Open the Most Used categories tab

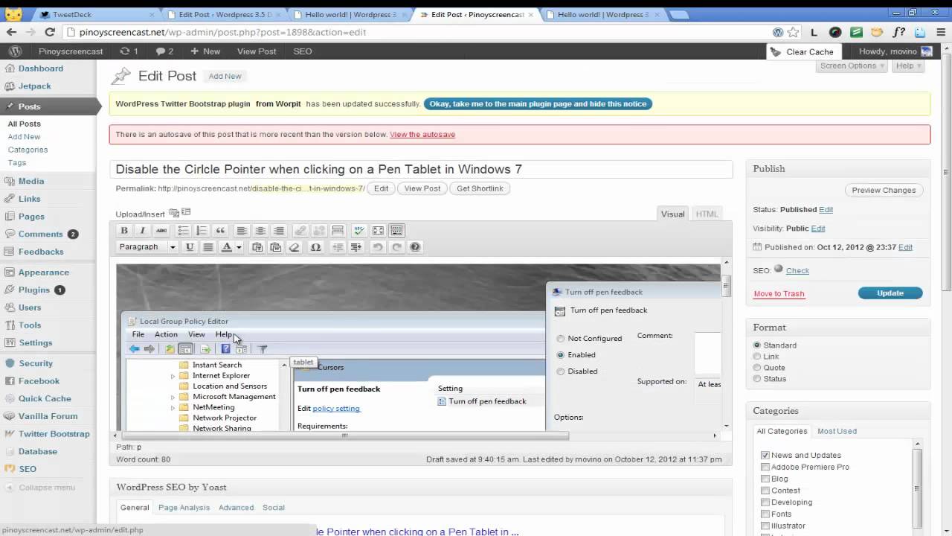click(x=837, y=431)
